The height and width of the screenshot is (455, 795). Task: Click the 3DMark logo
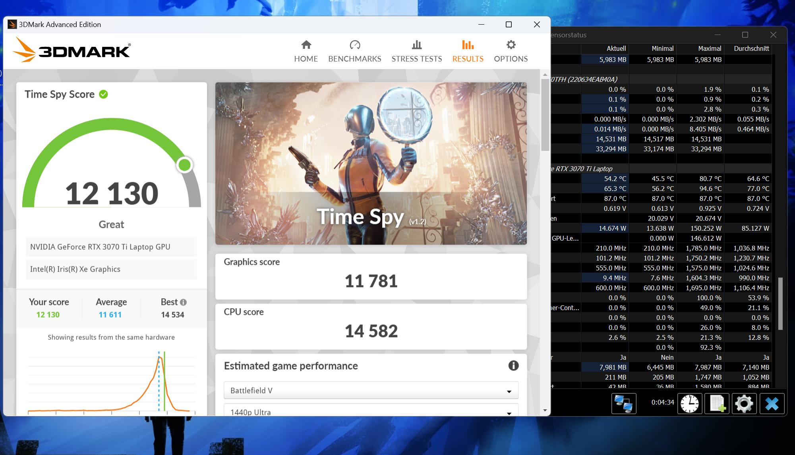72,50
